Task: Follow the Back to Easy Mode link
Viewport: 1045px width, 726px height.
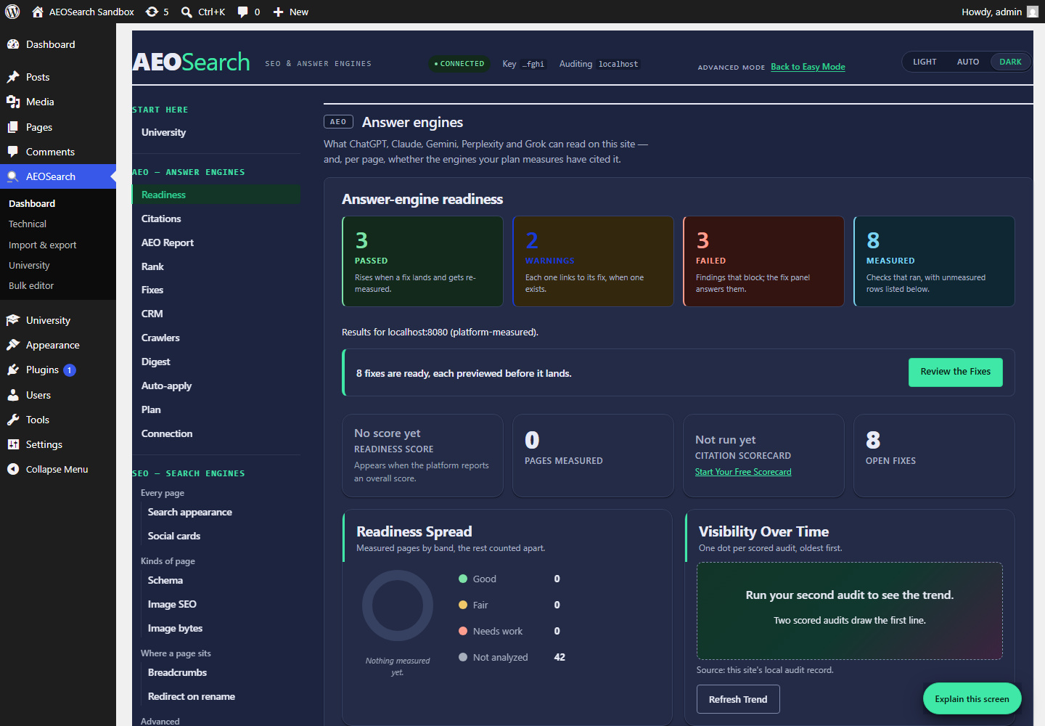Action: (x=808, y=67)
